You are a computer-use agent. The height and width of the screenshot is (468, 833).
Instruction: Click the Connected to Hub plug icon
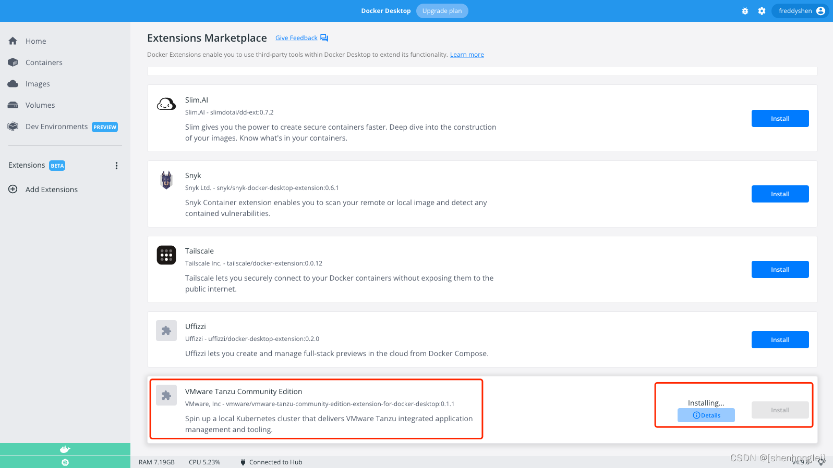(x=243, y=462)
